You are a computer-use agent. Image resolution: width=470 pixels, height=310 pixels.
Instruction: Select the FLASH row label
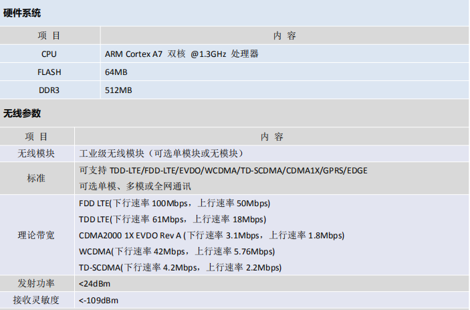click(x=49, y=72)
